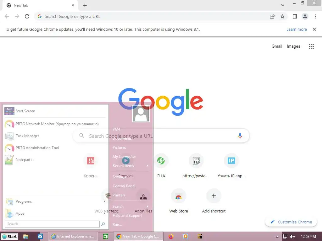Click Learn more about Chrome updates
The height and width of the screenshot is (241, 322).
[297, 29]
